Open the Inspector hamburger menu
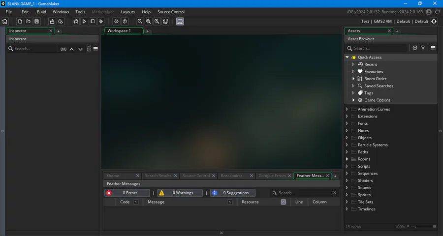This screenshot has height=236, width=443. (96, 49)
